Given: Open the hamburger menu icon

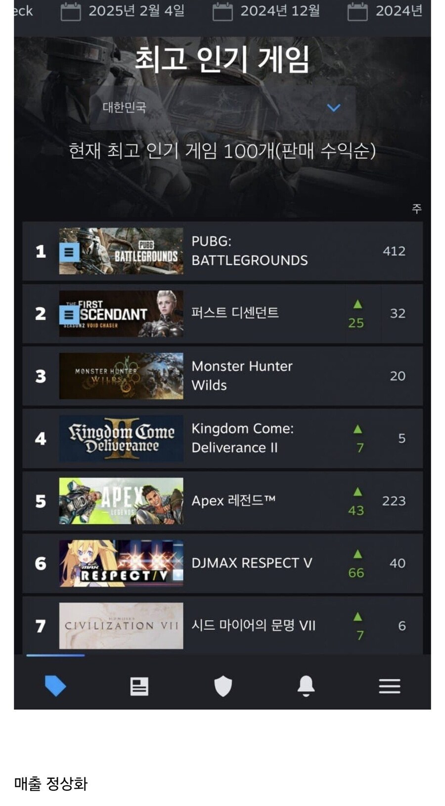Looking at the screenshot, I should point(390,686).
